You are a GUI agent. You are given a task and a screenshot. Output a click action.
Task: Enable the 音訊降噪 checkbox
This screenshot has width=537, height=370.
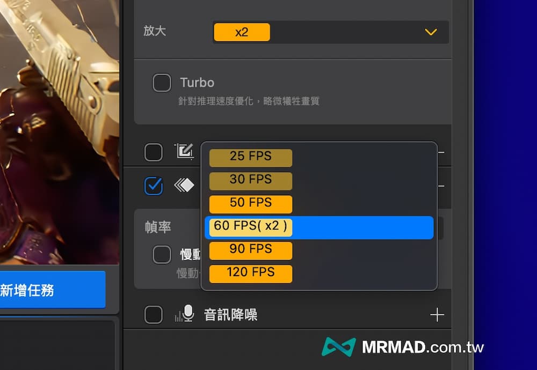click(154, 315)
